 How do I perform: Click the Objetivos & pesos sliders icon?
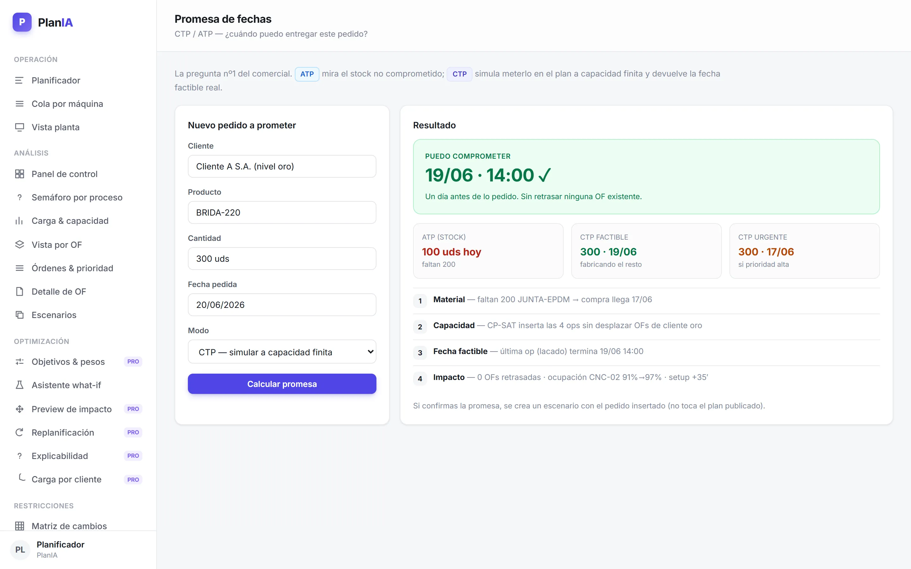pos(19,362)
